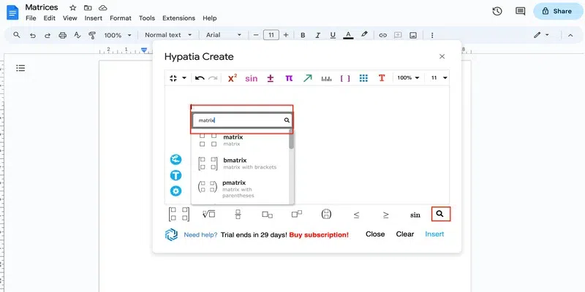The image size is (585, 292).
Task: Star the Matrices document
Action: (x=72, y=8)
